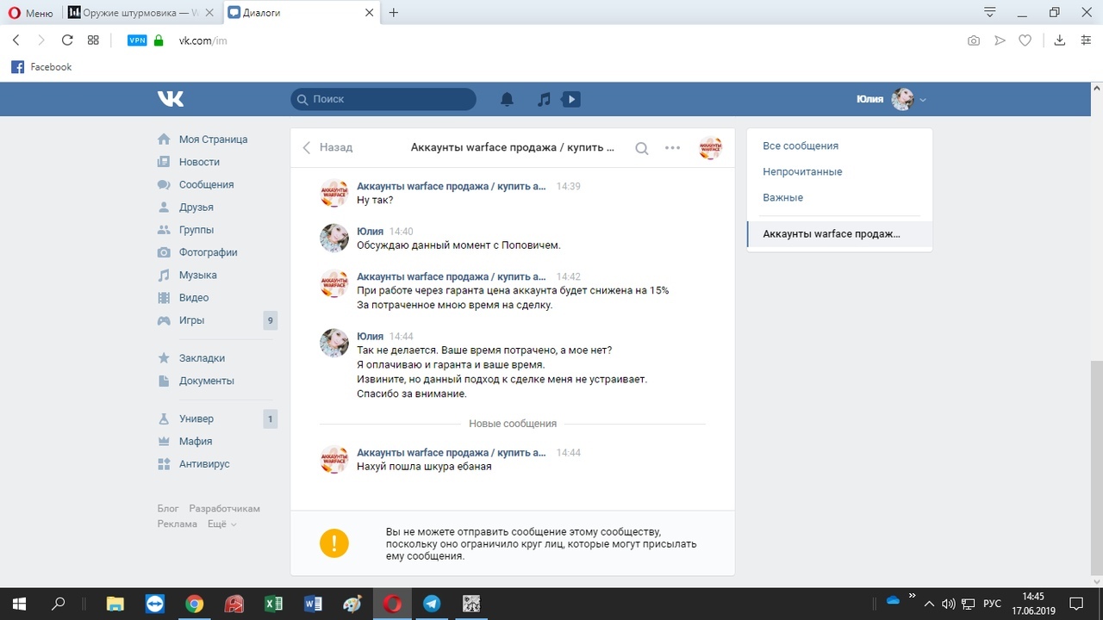Click the video play icon in header

570,99
